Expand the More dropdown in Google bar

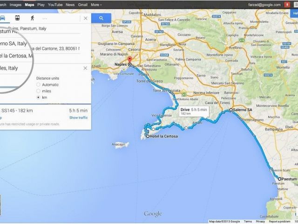click(96, 5)
